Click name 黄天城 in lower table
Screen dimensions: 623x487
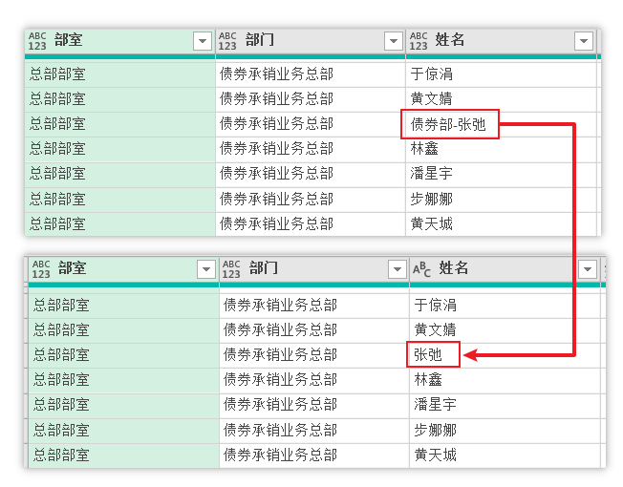point(436,455)
